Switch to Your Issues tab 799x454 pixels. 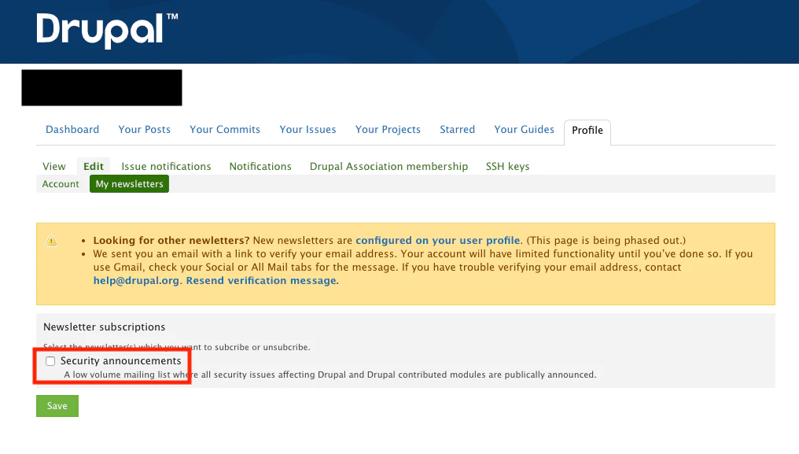[x=307, y=130]
